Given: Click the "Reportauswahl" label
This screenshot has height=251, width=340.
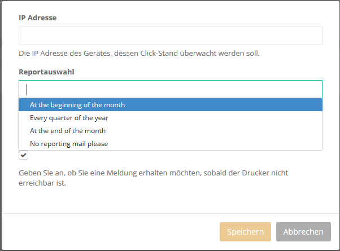Looking at the screenshot, I should [x=46, y=72].
